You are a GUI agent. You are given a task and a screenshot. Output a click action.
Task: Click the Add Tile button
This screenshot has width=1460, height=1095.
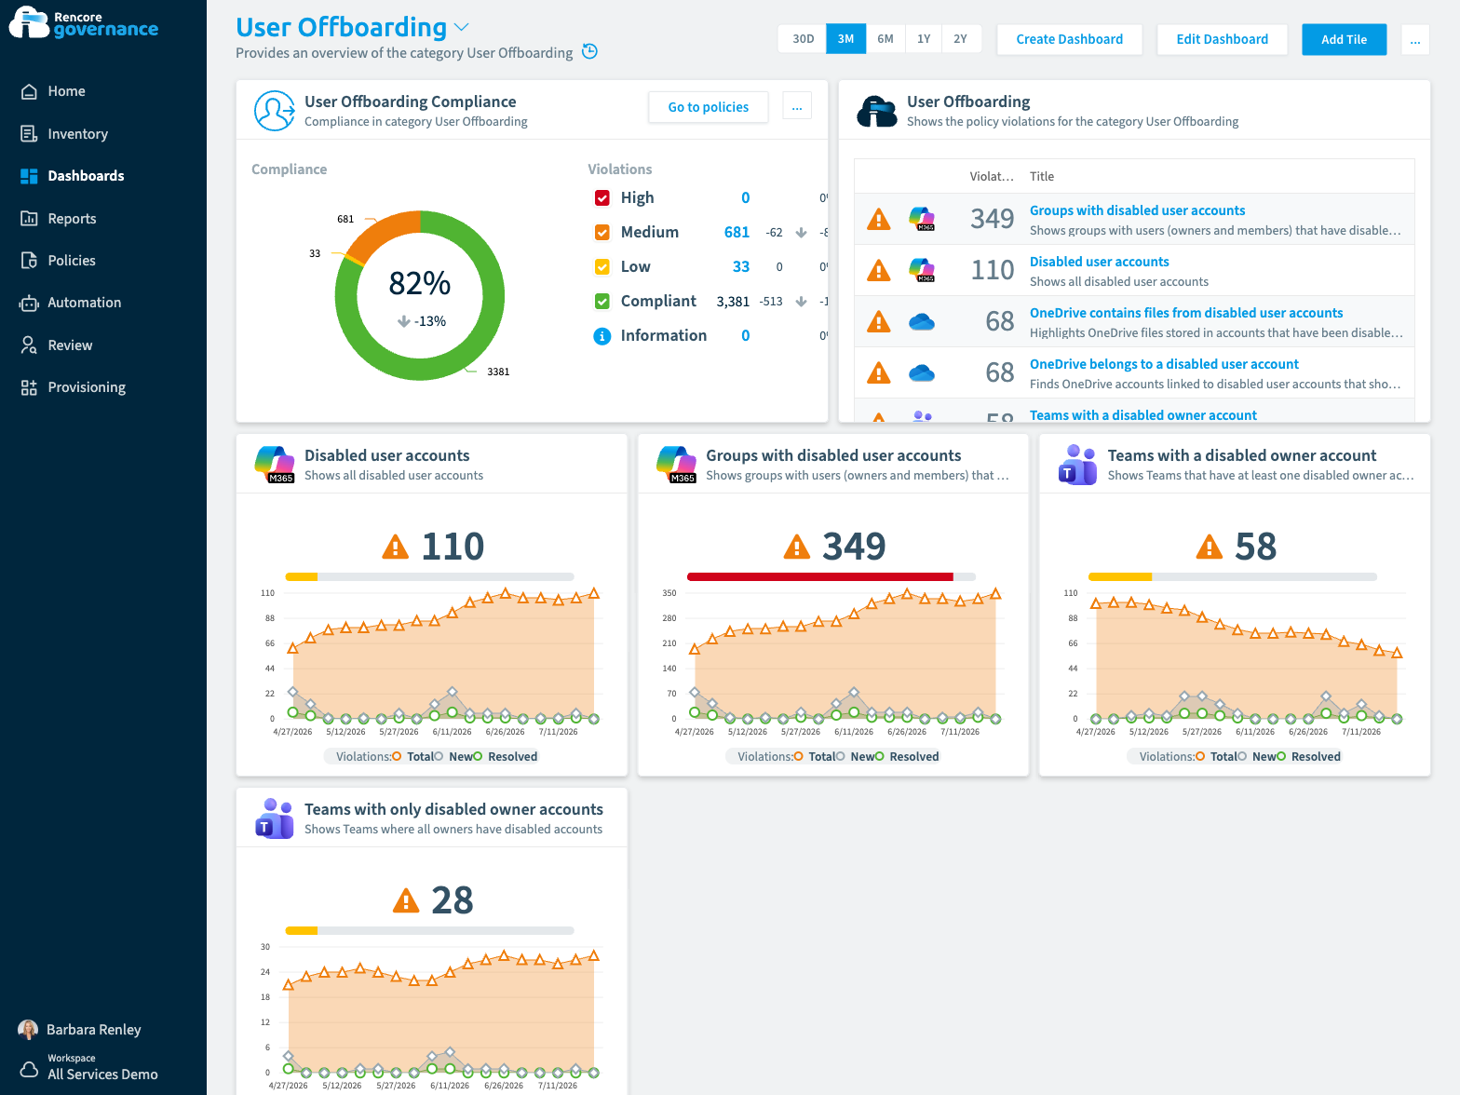[x=1345, y=39]
